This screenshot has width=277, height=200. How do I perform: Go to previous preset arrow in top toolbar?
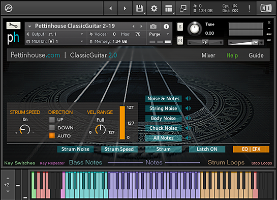[111, 8]
